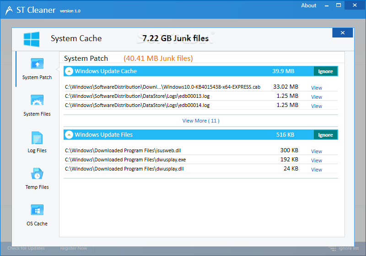This screenshot has width=366, height=256.
Task: Click the 33.02 MB size value
Action: (285, 87)
